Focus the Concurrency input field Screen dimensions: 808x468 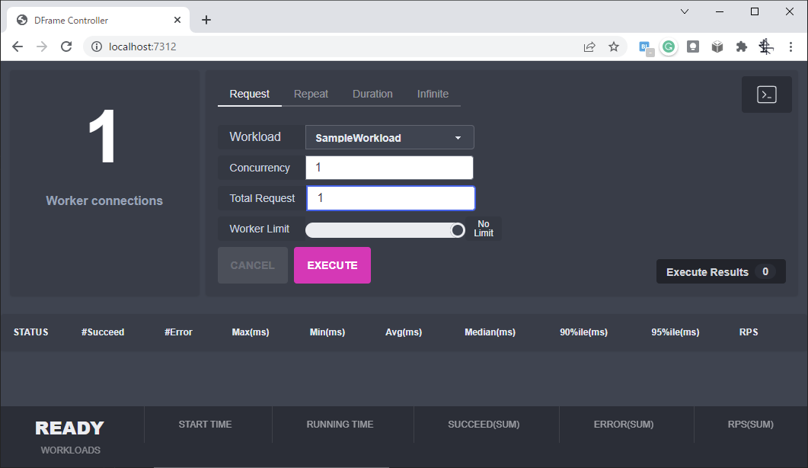[x=389, y=168]
